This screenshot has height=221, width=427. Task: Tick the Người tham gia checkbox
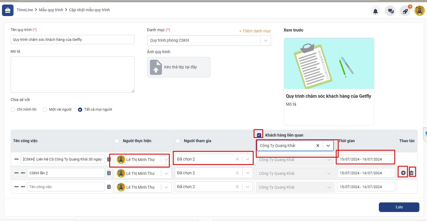tap(178, 141)
